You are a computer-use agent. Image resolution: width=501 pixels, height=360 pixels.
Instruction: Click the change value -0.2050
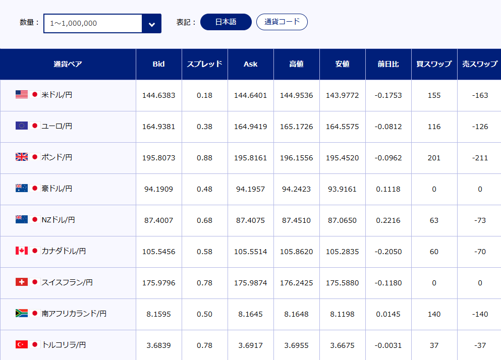pos(388,252)
